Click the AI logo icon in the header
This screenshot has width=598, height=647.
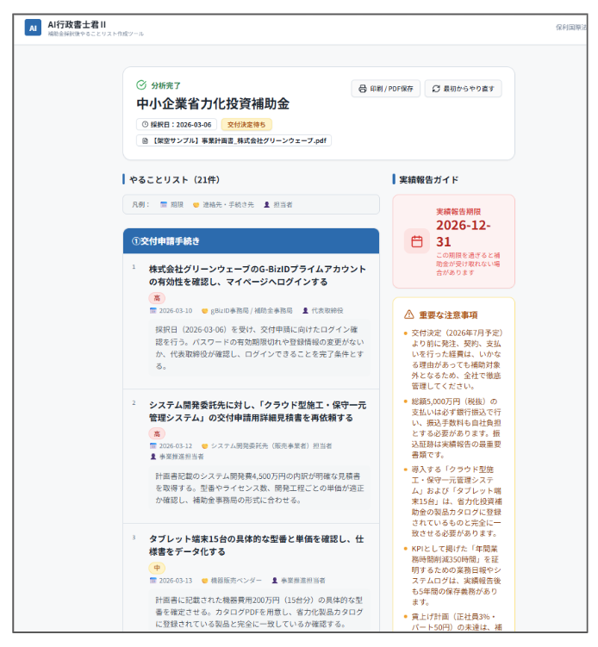(x=33, y=28)
